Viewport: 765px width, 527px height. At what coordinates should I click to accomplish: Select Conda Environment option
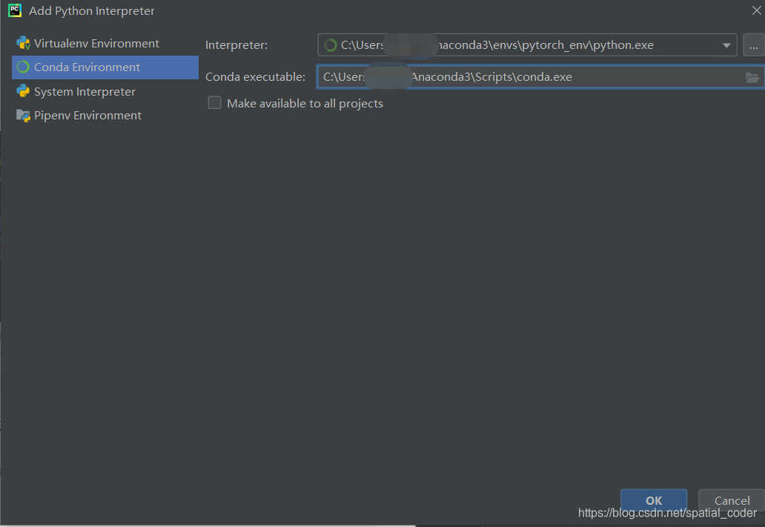[x=105, y=67]
